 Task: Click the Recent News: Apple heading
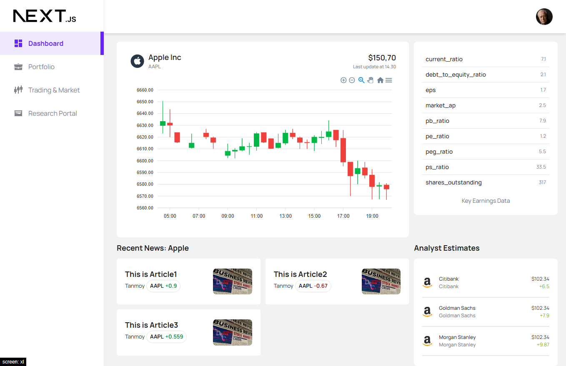[x=153, y=248]
